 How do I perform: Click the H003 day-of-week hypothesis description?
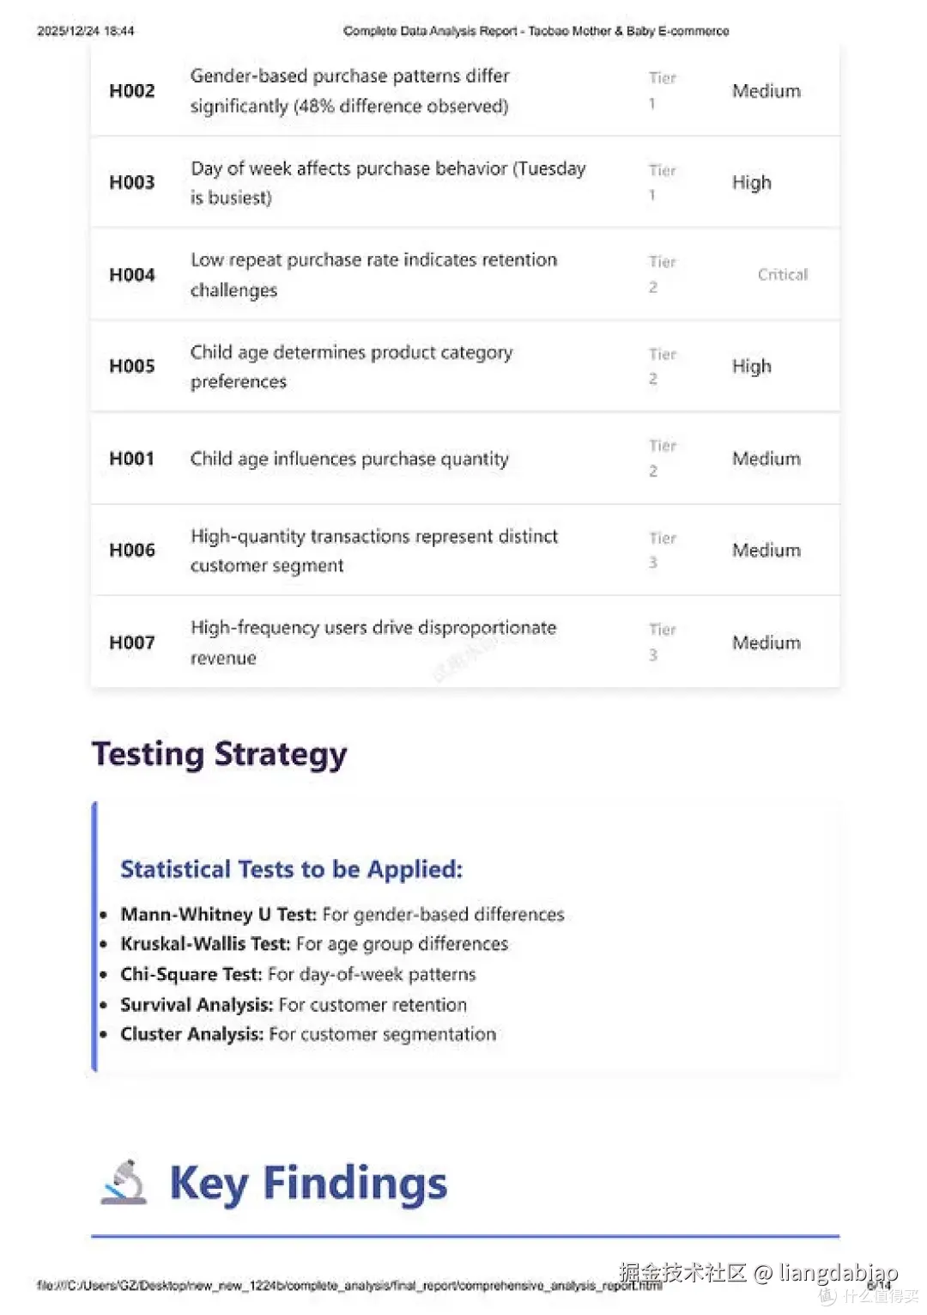(387, 183)
